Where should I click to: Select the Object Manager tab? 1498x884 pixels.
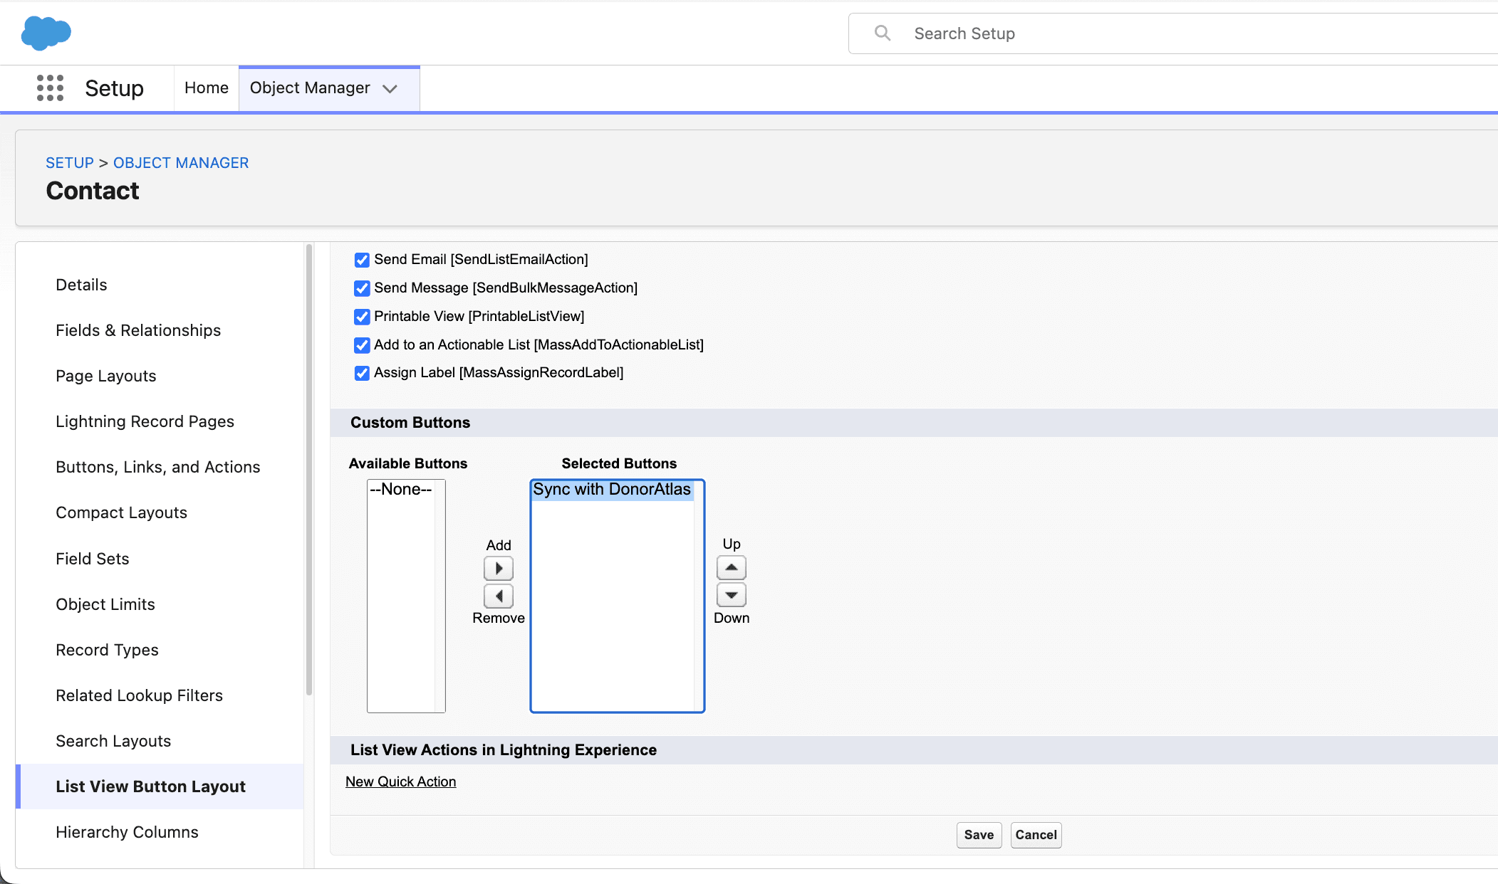(x=310, y=88)
